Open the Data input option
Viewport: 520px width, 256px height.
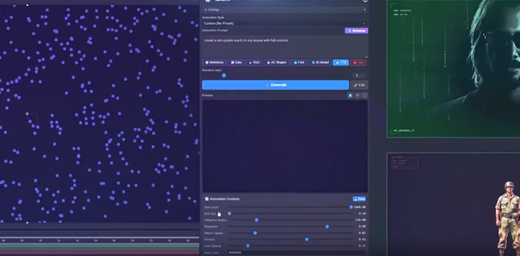[236, 62]
